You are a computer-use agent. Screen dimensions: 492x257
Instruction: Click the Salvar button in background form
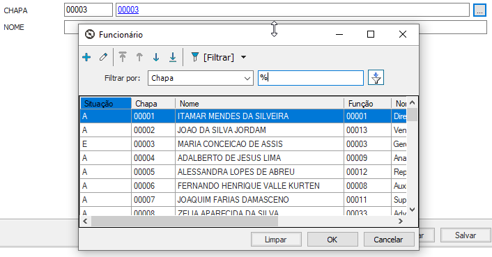click(x=466, y=235)
